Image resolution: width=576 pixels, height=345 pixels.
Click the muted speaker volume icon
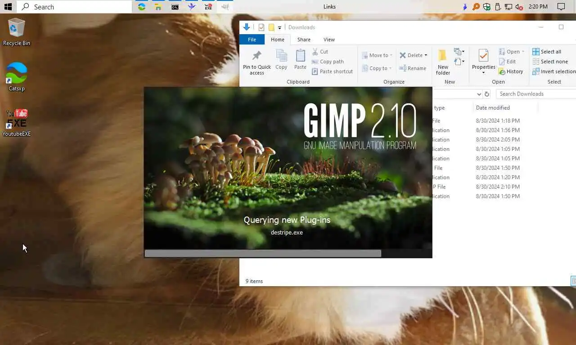click(519, 7)
